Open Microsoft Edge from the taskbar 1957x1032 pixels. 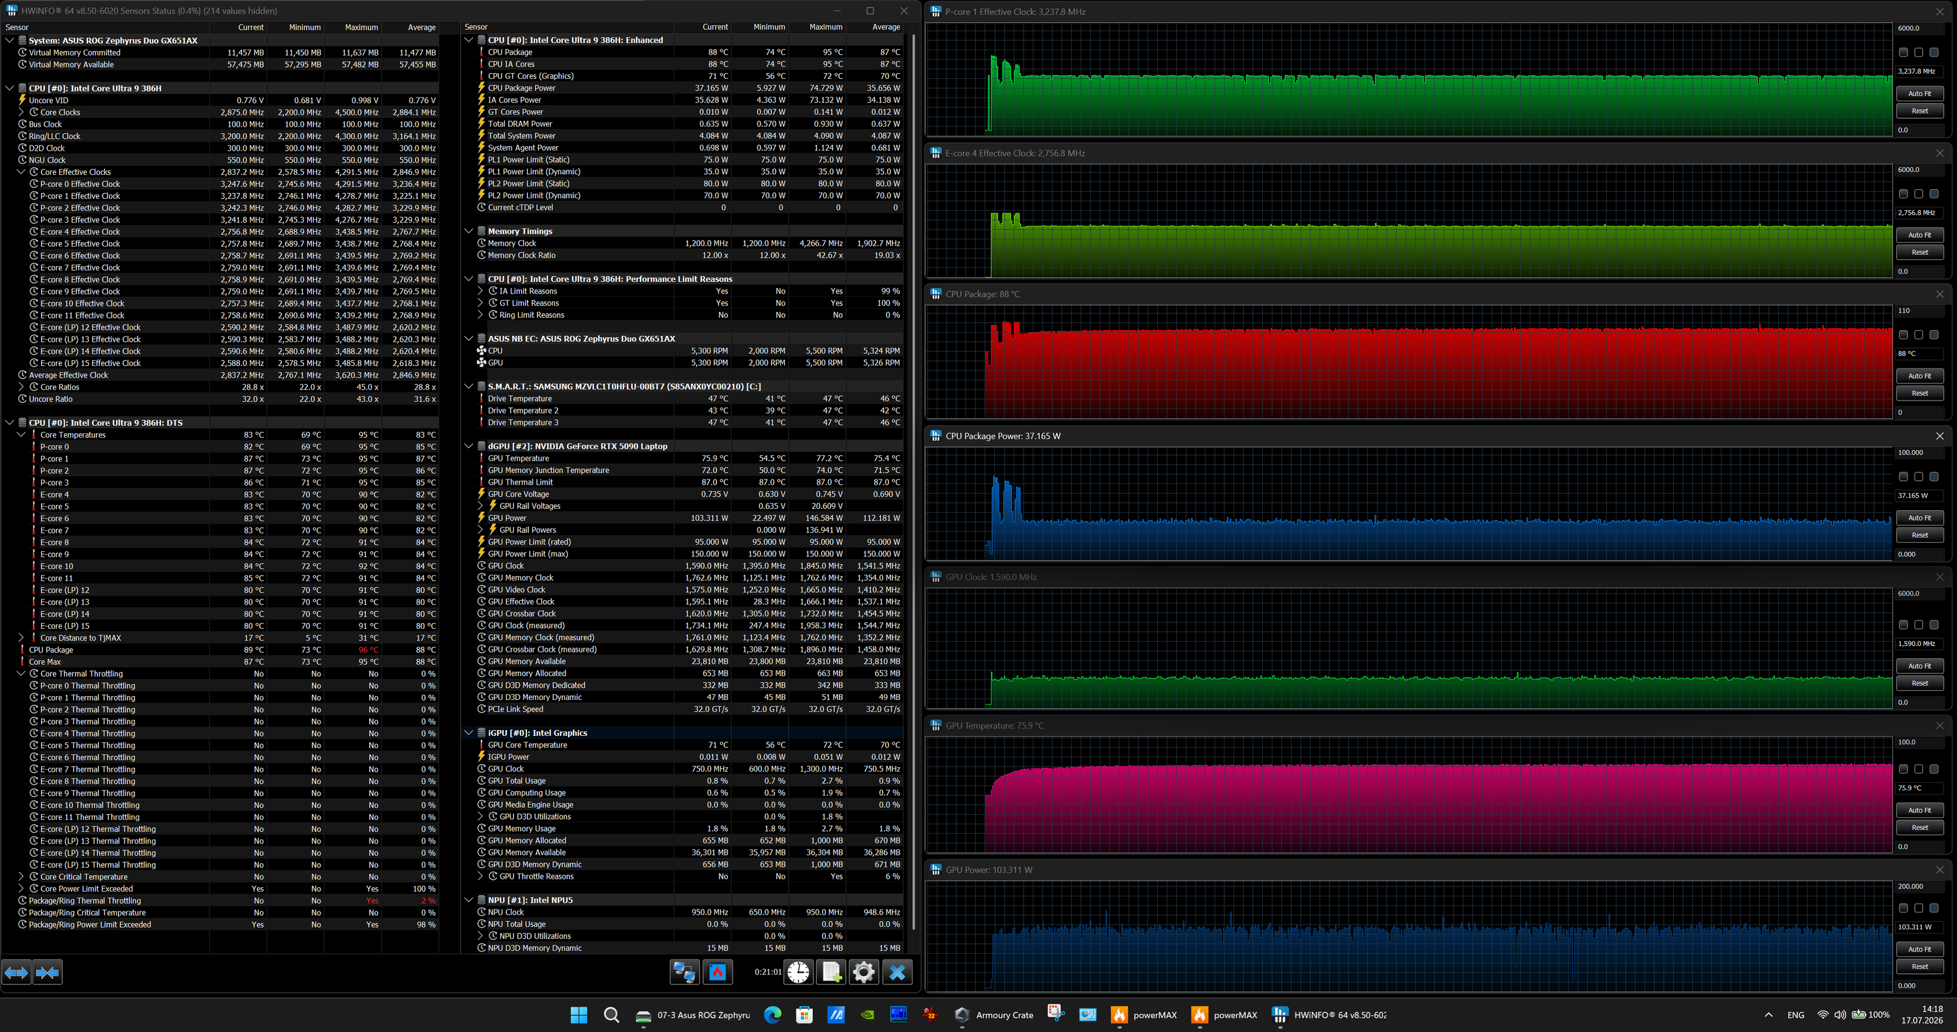pos(772,1014)
